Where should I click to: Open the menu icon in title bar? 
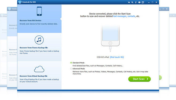(x=143, y=2)
